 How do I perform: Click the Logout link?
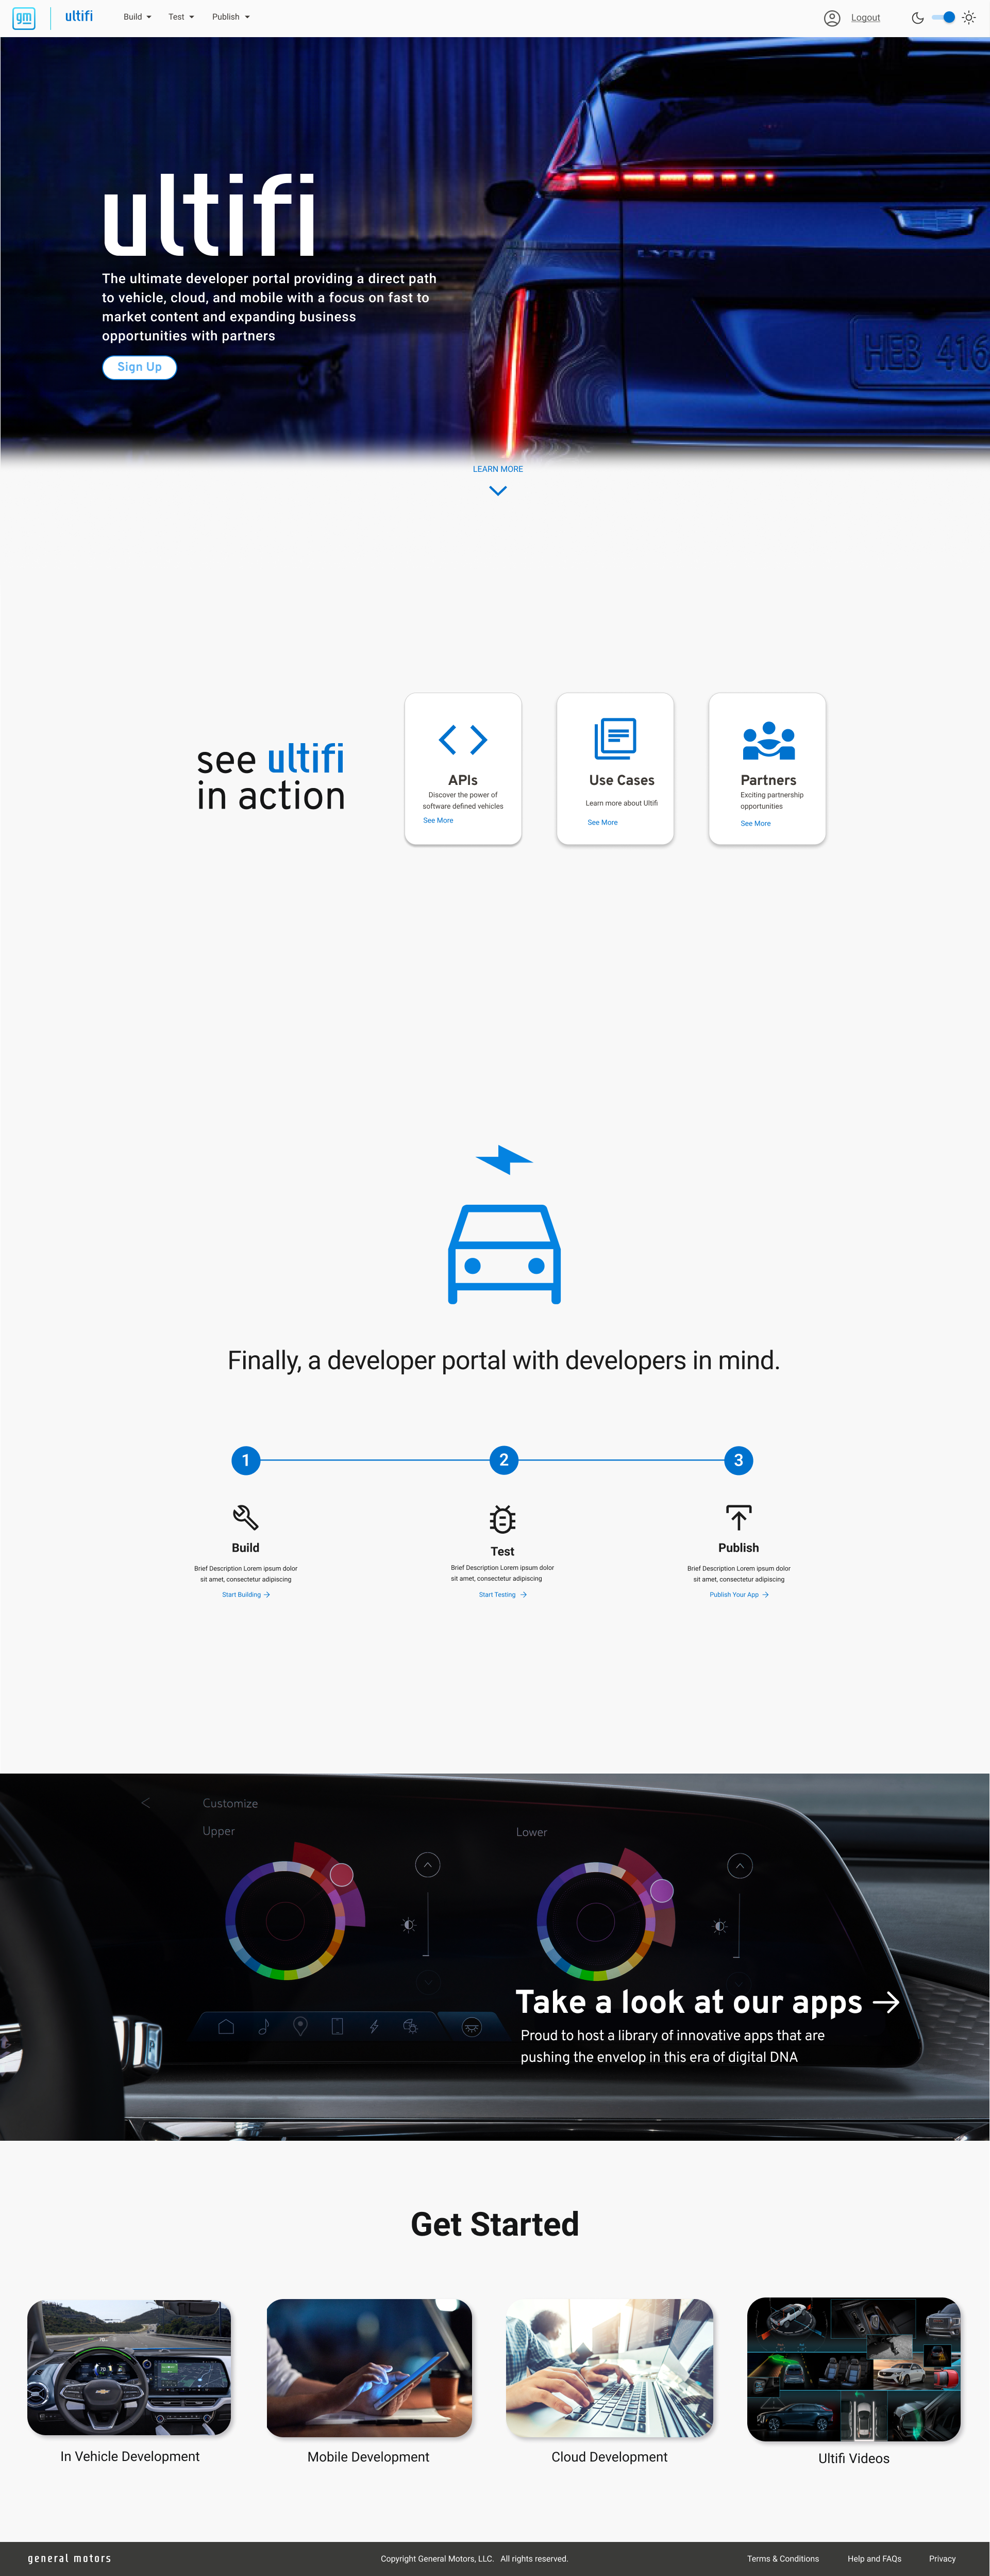tap(865, 18)
